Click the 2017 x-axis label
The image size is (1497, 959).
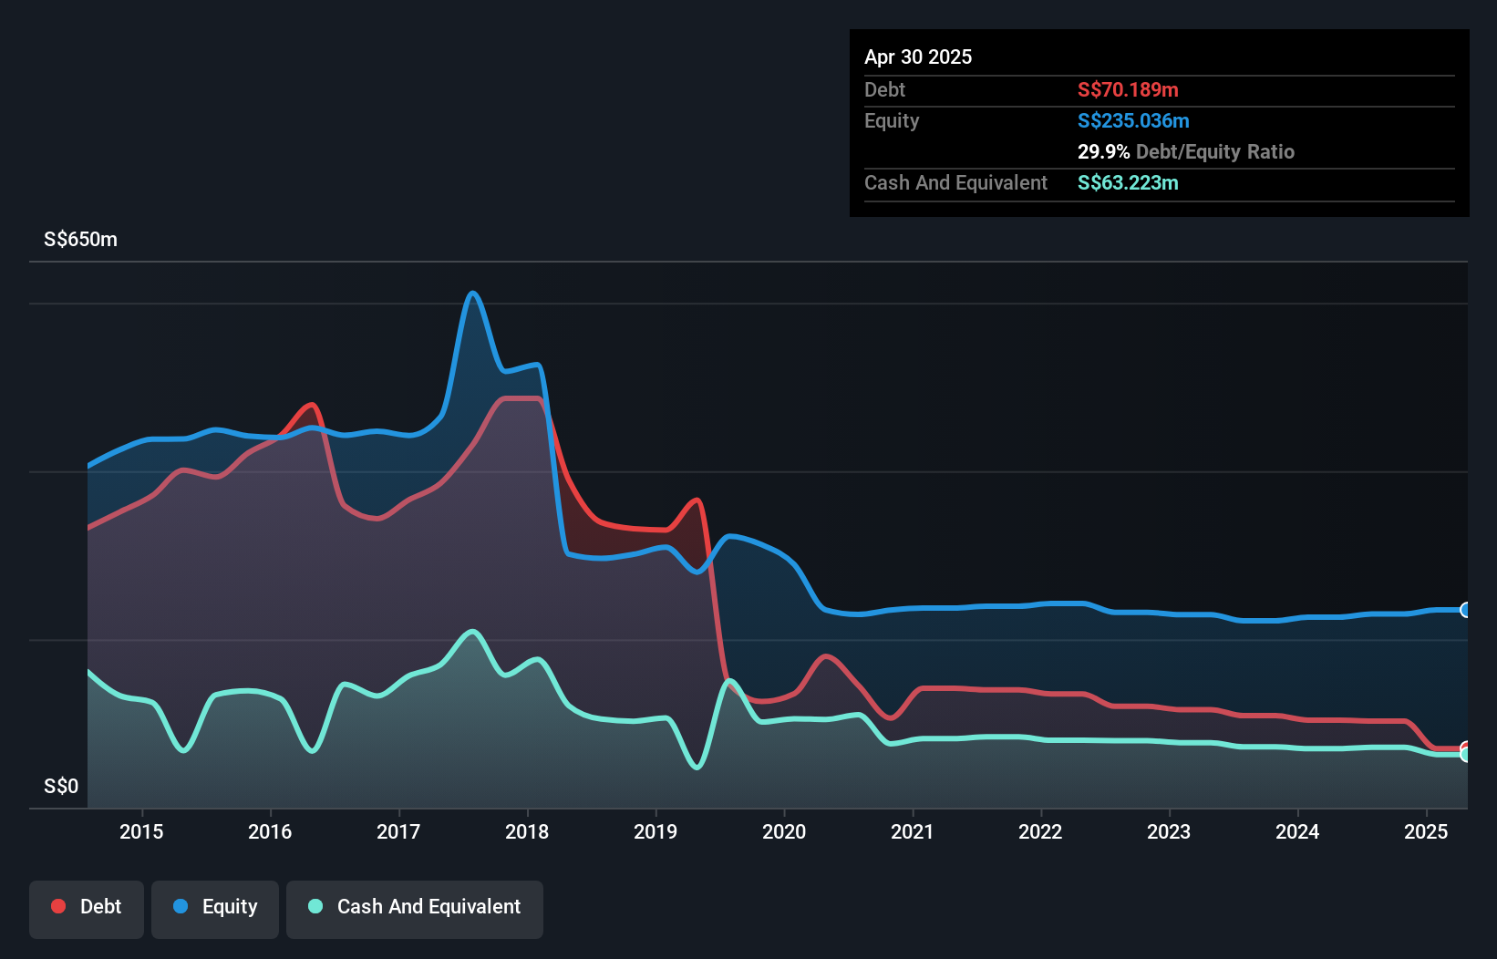point(398,831)
